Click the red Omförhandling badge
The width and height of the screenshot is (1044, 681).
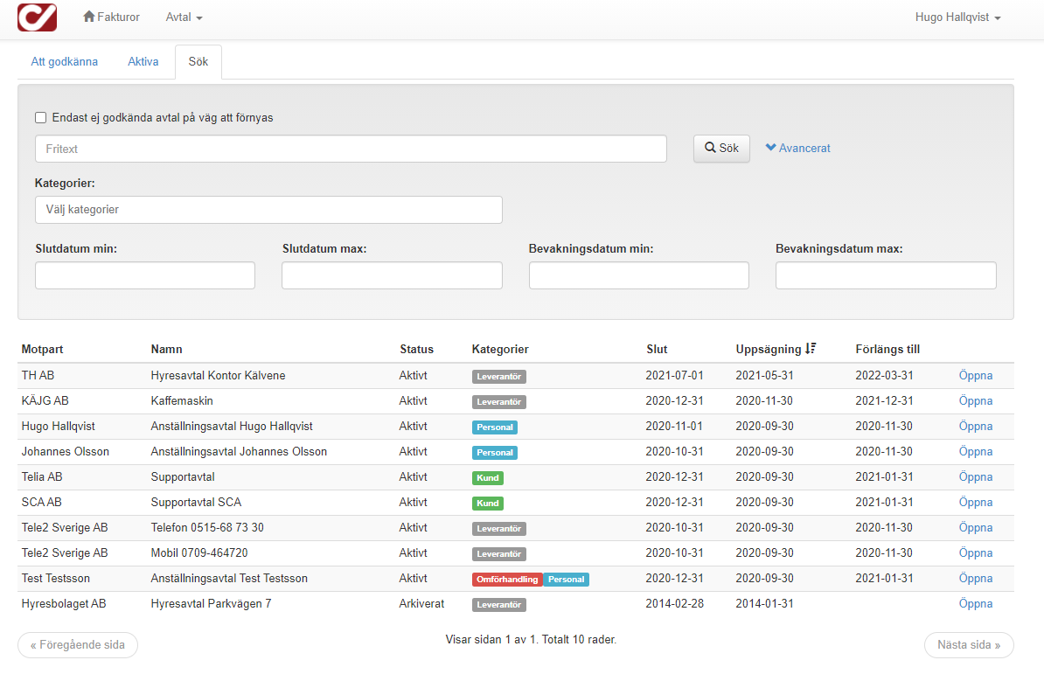[x=507, y=579]
